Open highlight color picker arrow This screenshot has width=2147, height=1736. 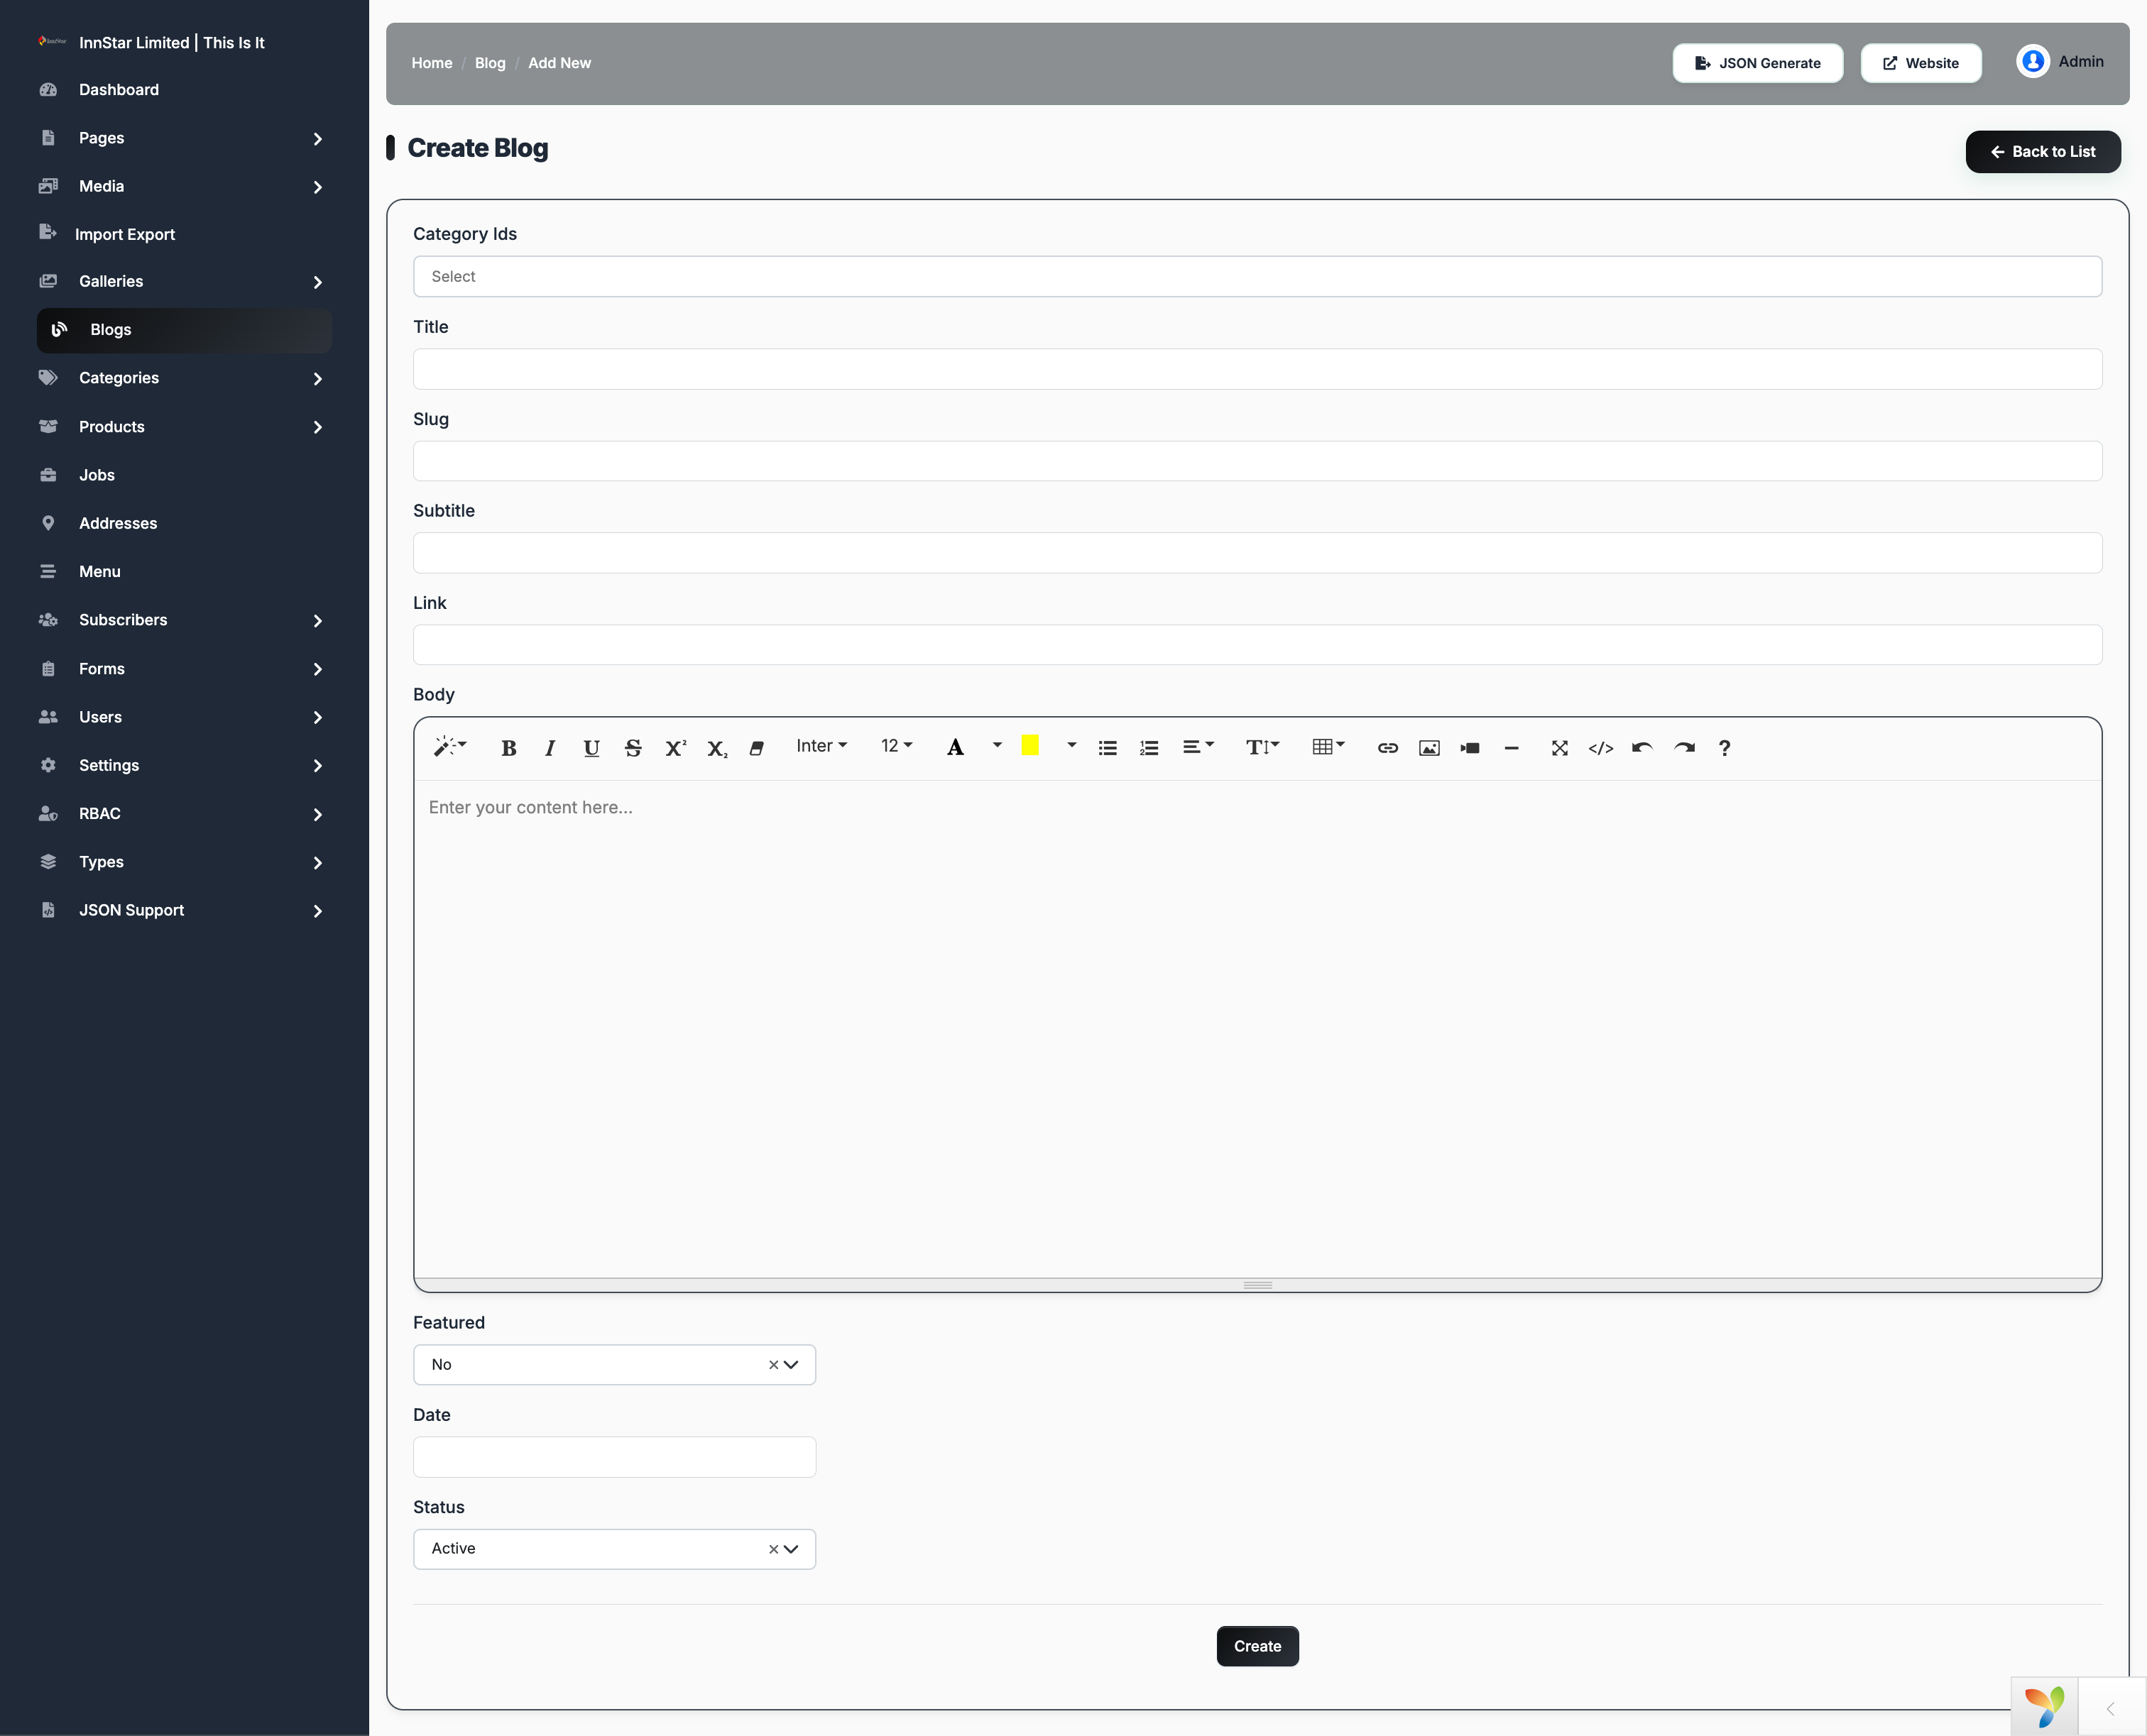(x=1071, y=746)
